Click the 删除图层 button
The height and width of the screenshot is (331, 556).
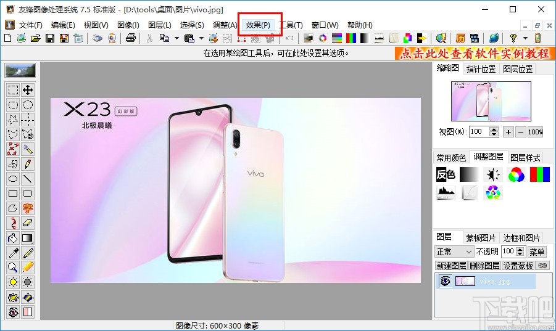click(x=484, y=266)
